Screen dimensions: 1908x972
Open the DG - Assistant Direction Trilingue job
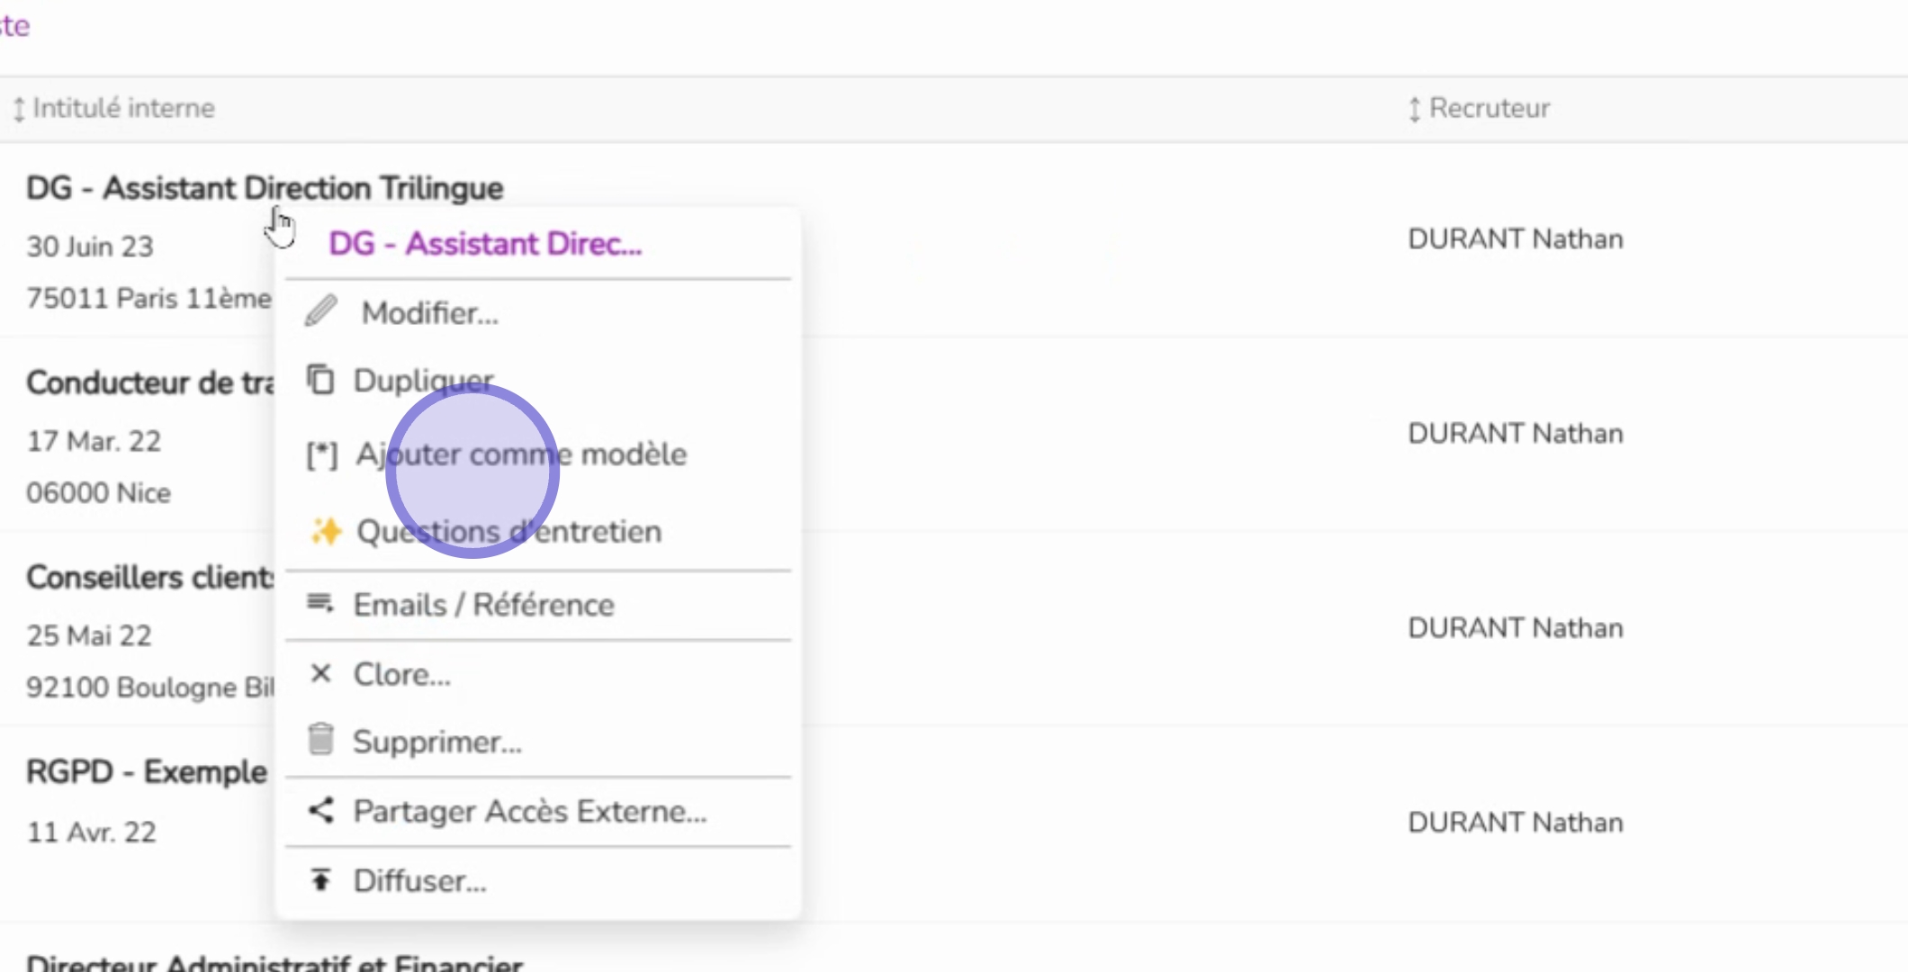point(265,188)
